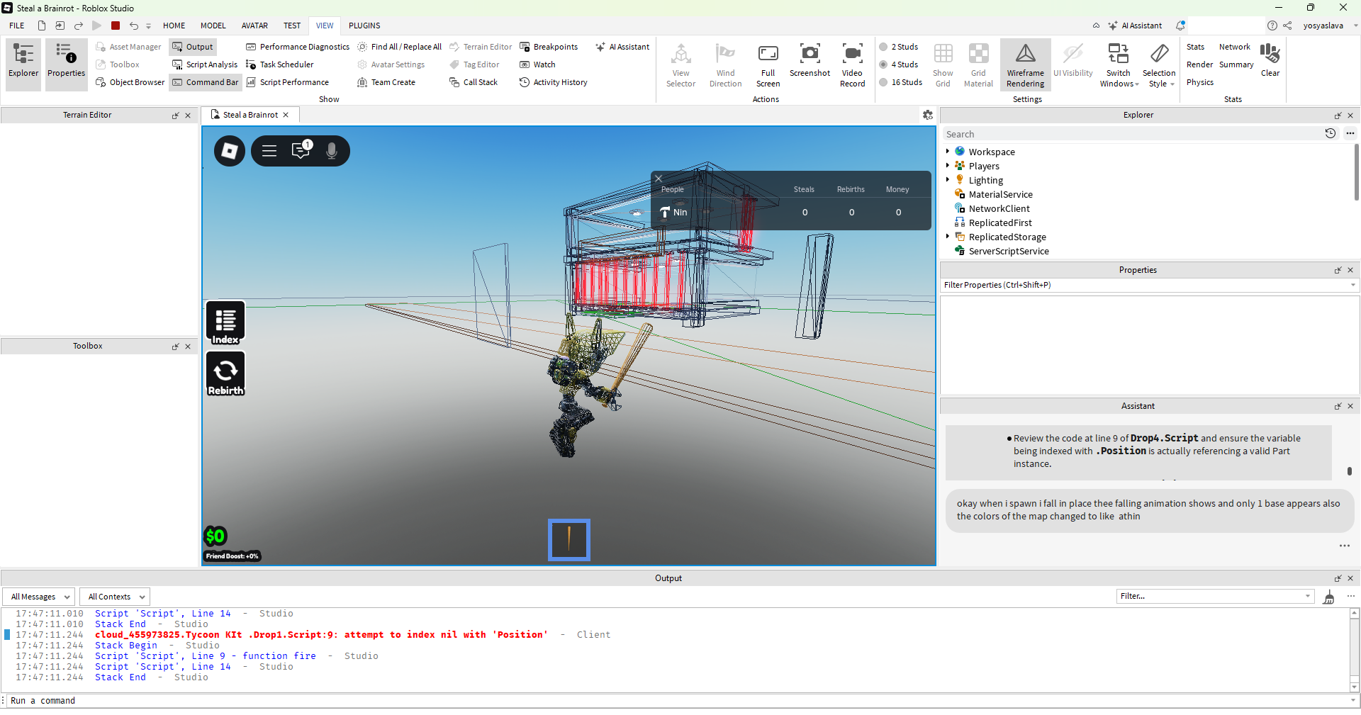Open Team Create

click(386, 82)
